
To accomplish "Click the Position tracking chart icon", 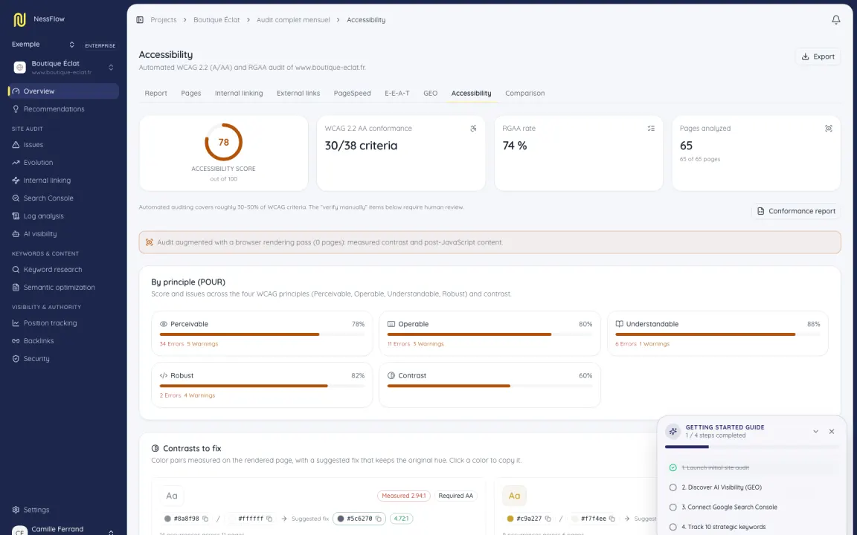I will tap(16, 323).
